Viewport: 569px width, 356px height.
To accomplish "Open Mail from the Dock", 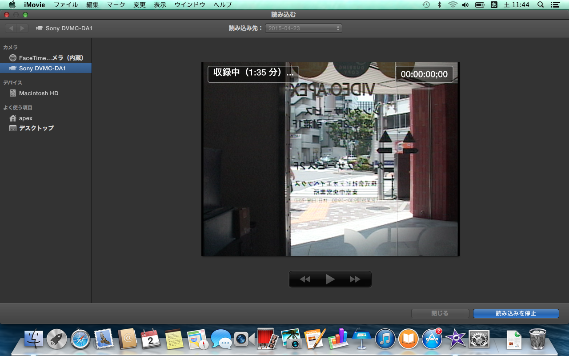I will point(104,339).
